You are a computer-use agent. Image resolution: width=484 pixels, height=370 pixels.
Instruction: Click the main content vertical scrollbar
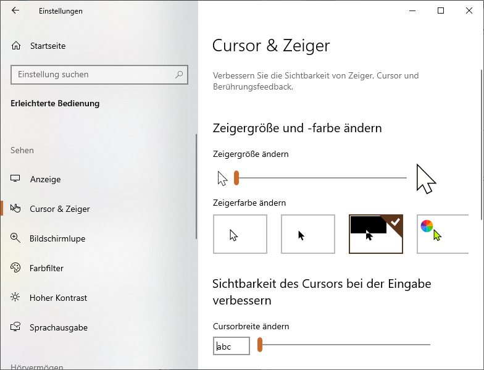click(482, 145)
